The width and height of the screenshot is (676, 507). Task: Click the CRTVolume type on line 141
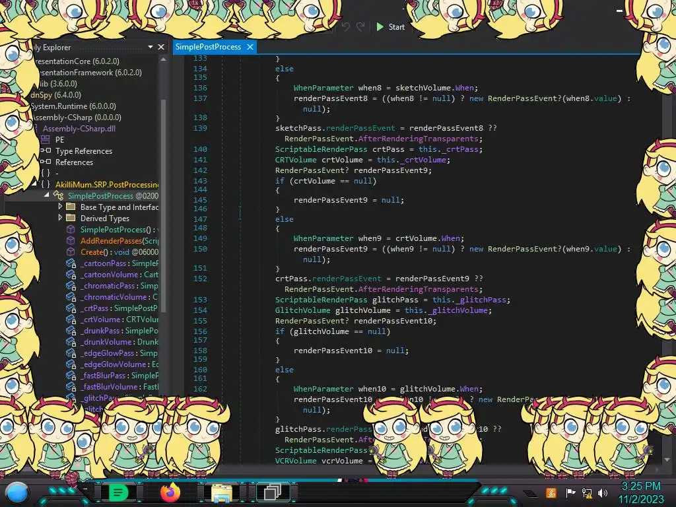[296, 160]
